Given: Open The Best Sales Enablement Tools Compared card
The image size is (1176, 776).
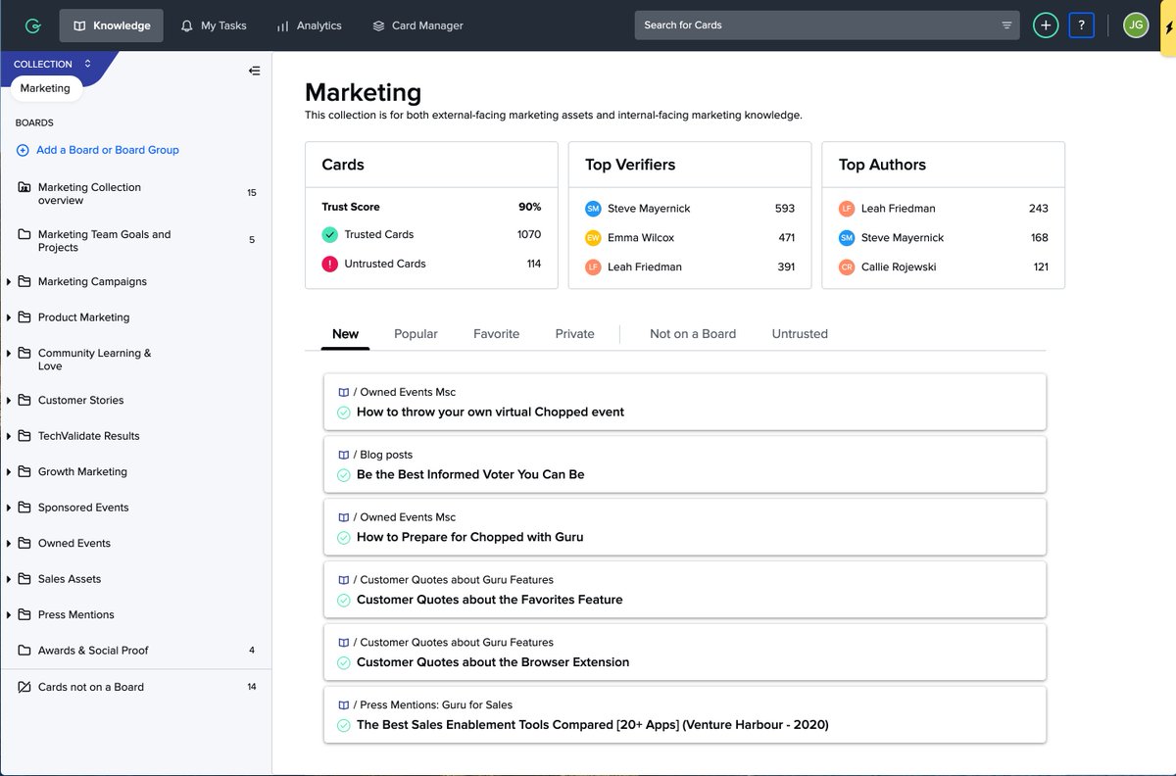Looking at the screenshot, I should (685, 714).
